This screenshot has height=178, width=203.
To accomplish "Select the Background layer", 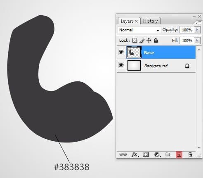I will (x=156, y=66).
